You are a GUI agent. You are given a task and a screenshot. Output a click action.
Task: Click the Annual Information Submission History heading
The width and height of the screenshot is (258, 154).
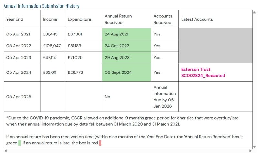click(41, 6)
